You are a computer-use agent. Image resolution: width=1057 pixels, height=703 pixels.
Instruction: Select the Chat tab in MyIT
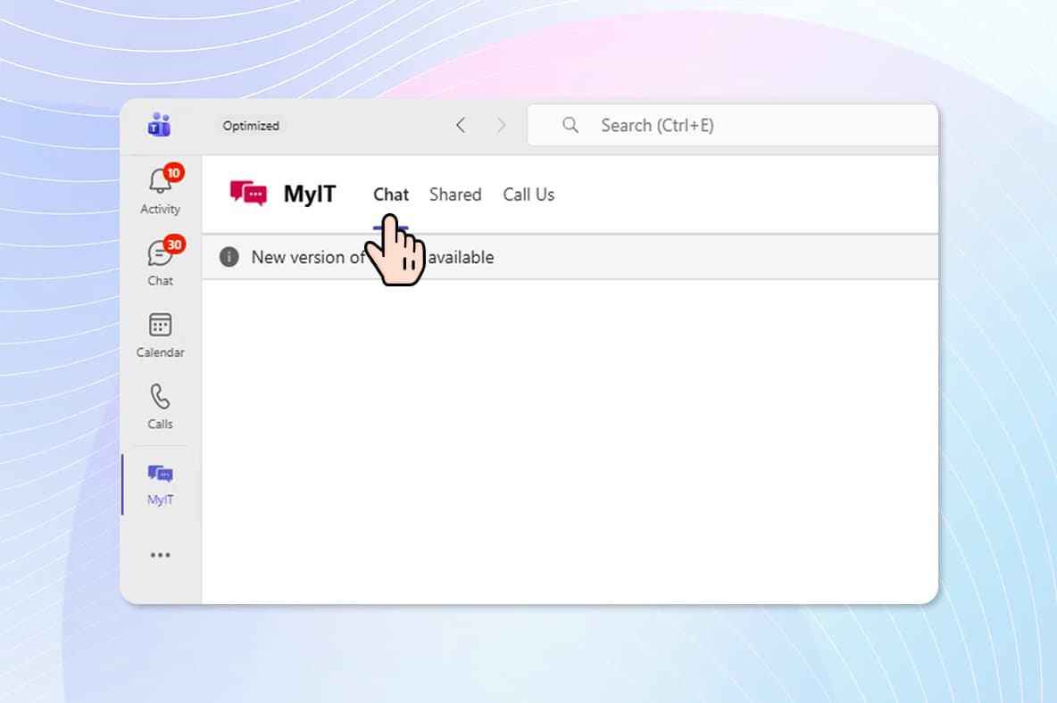(x=391, y=194)
